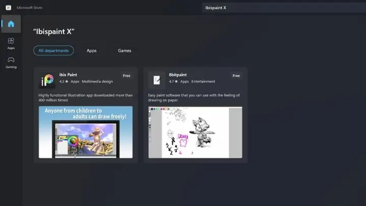Click the "Highly functional illustration app" description
Screen dimensions: 366x206
pos(85,98)
